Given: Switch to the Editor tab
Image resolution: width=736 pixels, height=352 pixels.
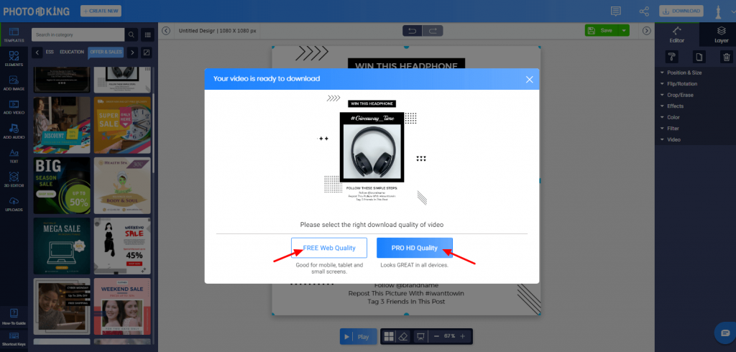Looking at the screenshot, I should (677, 34).
